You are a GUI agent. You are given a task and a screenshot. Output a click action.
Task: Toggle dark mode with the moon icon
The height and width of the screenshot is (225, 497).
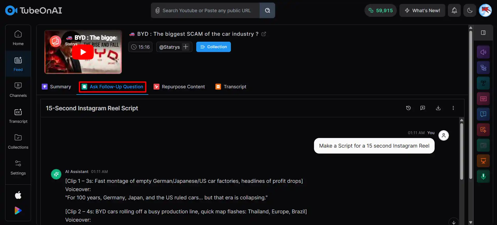[x=470, y=10]
